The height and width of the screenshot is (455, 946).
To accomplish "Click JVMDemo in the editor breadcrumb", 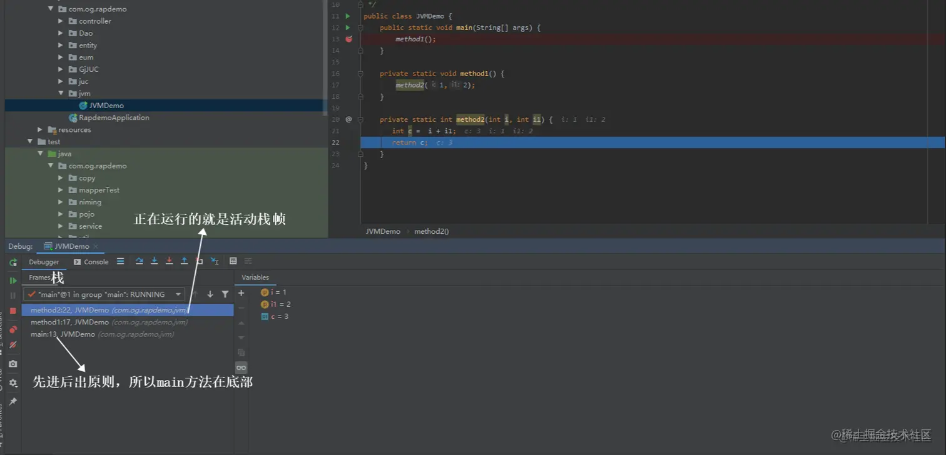I will click(383, 231).
